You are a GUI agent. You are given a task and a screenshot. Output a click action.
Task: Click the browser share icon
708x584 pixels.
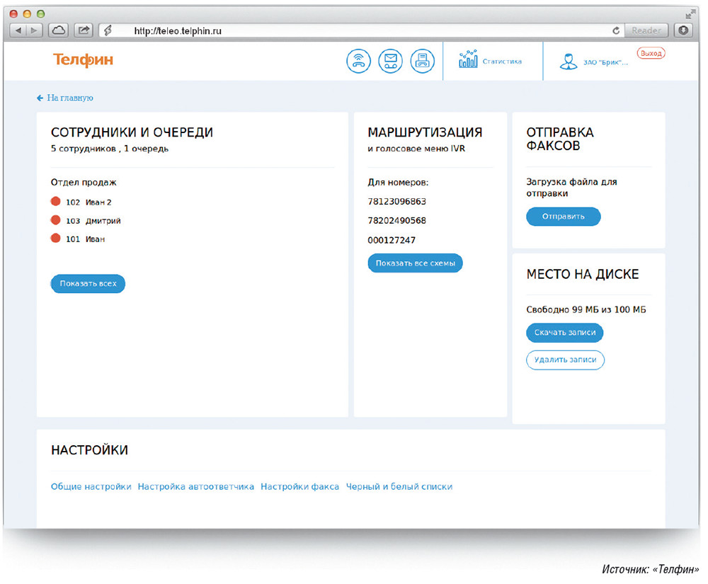tap(84, 30)
